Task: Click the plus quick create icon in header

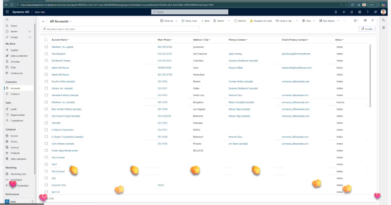Action: [344, 12]
